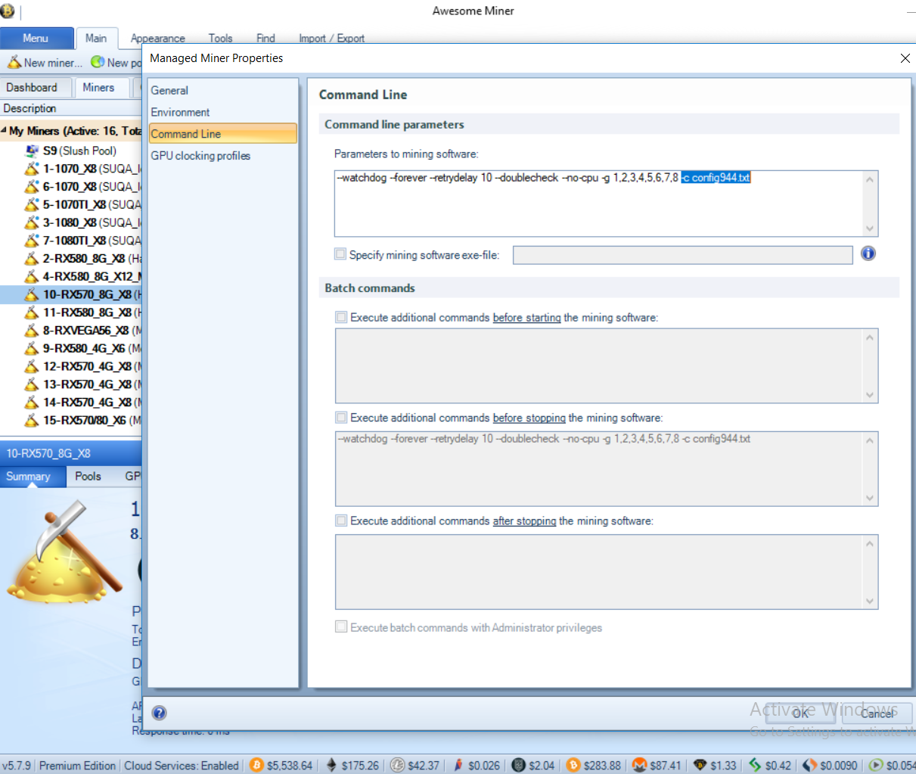The height and width of the screenshot is (774, 916).
Task: Click the pickaxe icon of miner 1-1070_X8
Action: 32,169
